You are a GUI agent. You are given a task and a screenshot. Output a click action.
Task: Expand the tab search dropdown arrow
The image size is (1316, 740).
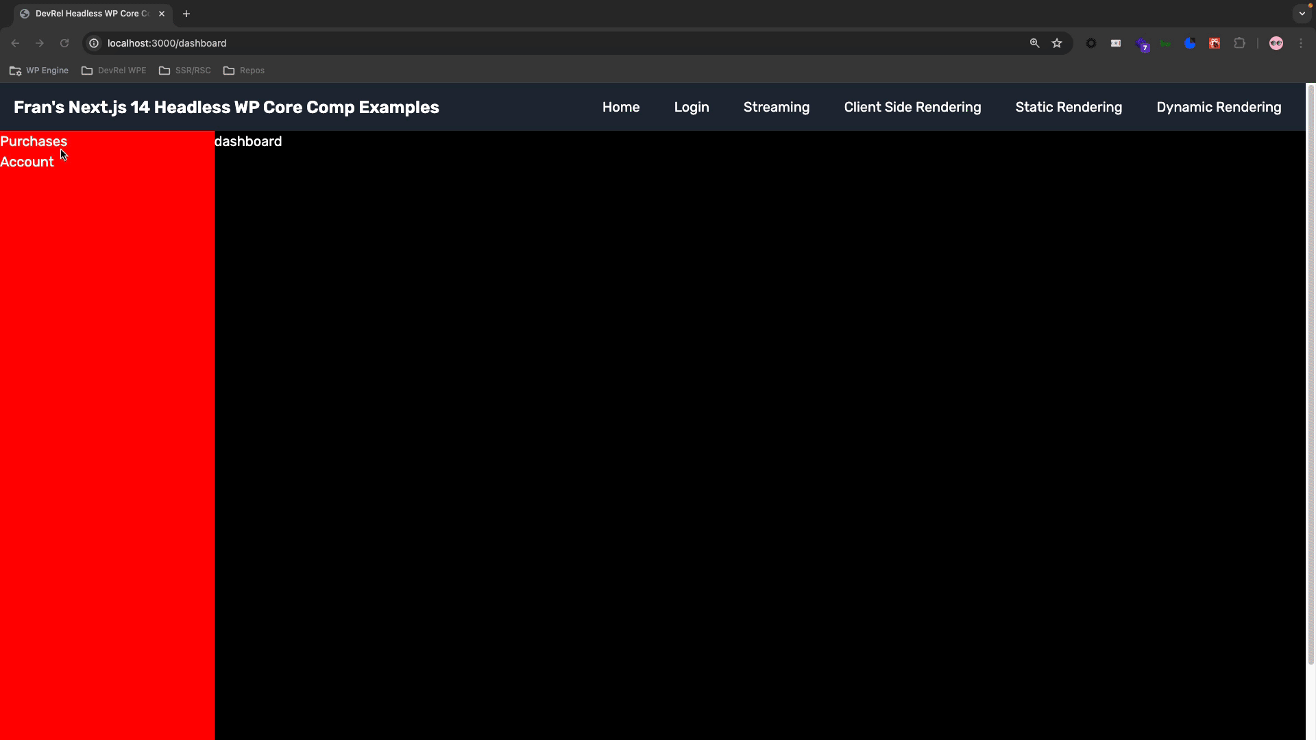pyautogui.click(x=1302, y=14)
